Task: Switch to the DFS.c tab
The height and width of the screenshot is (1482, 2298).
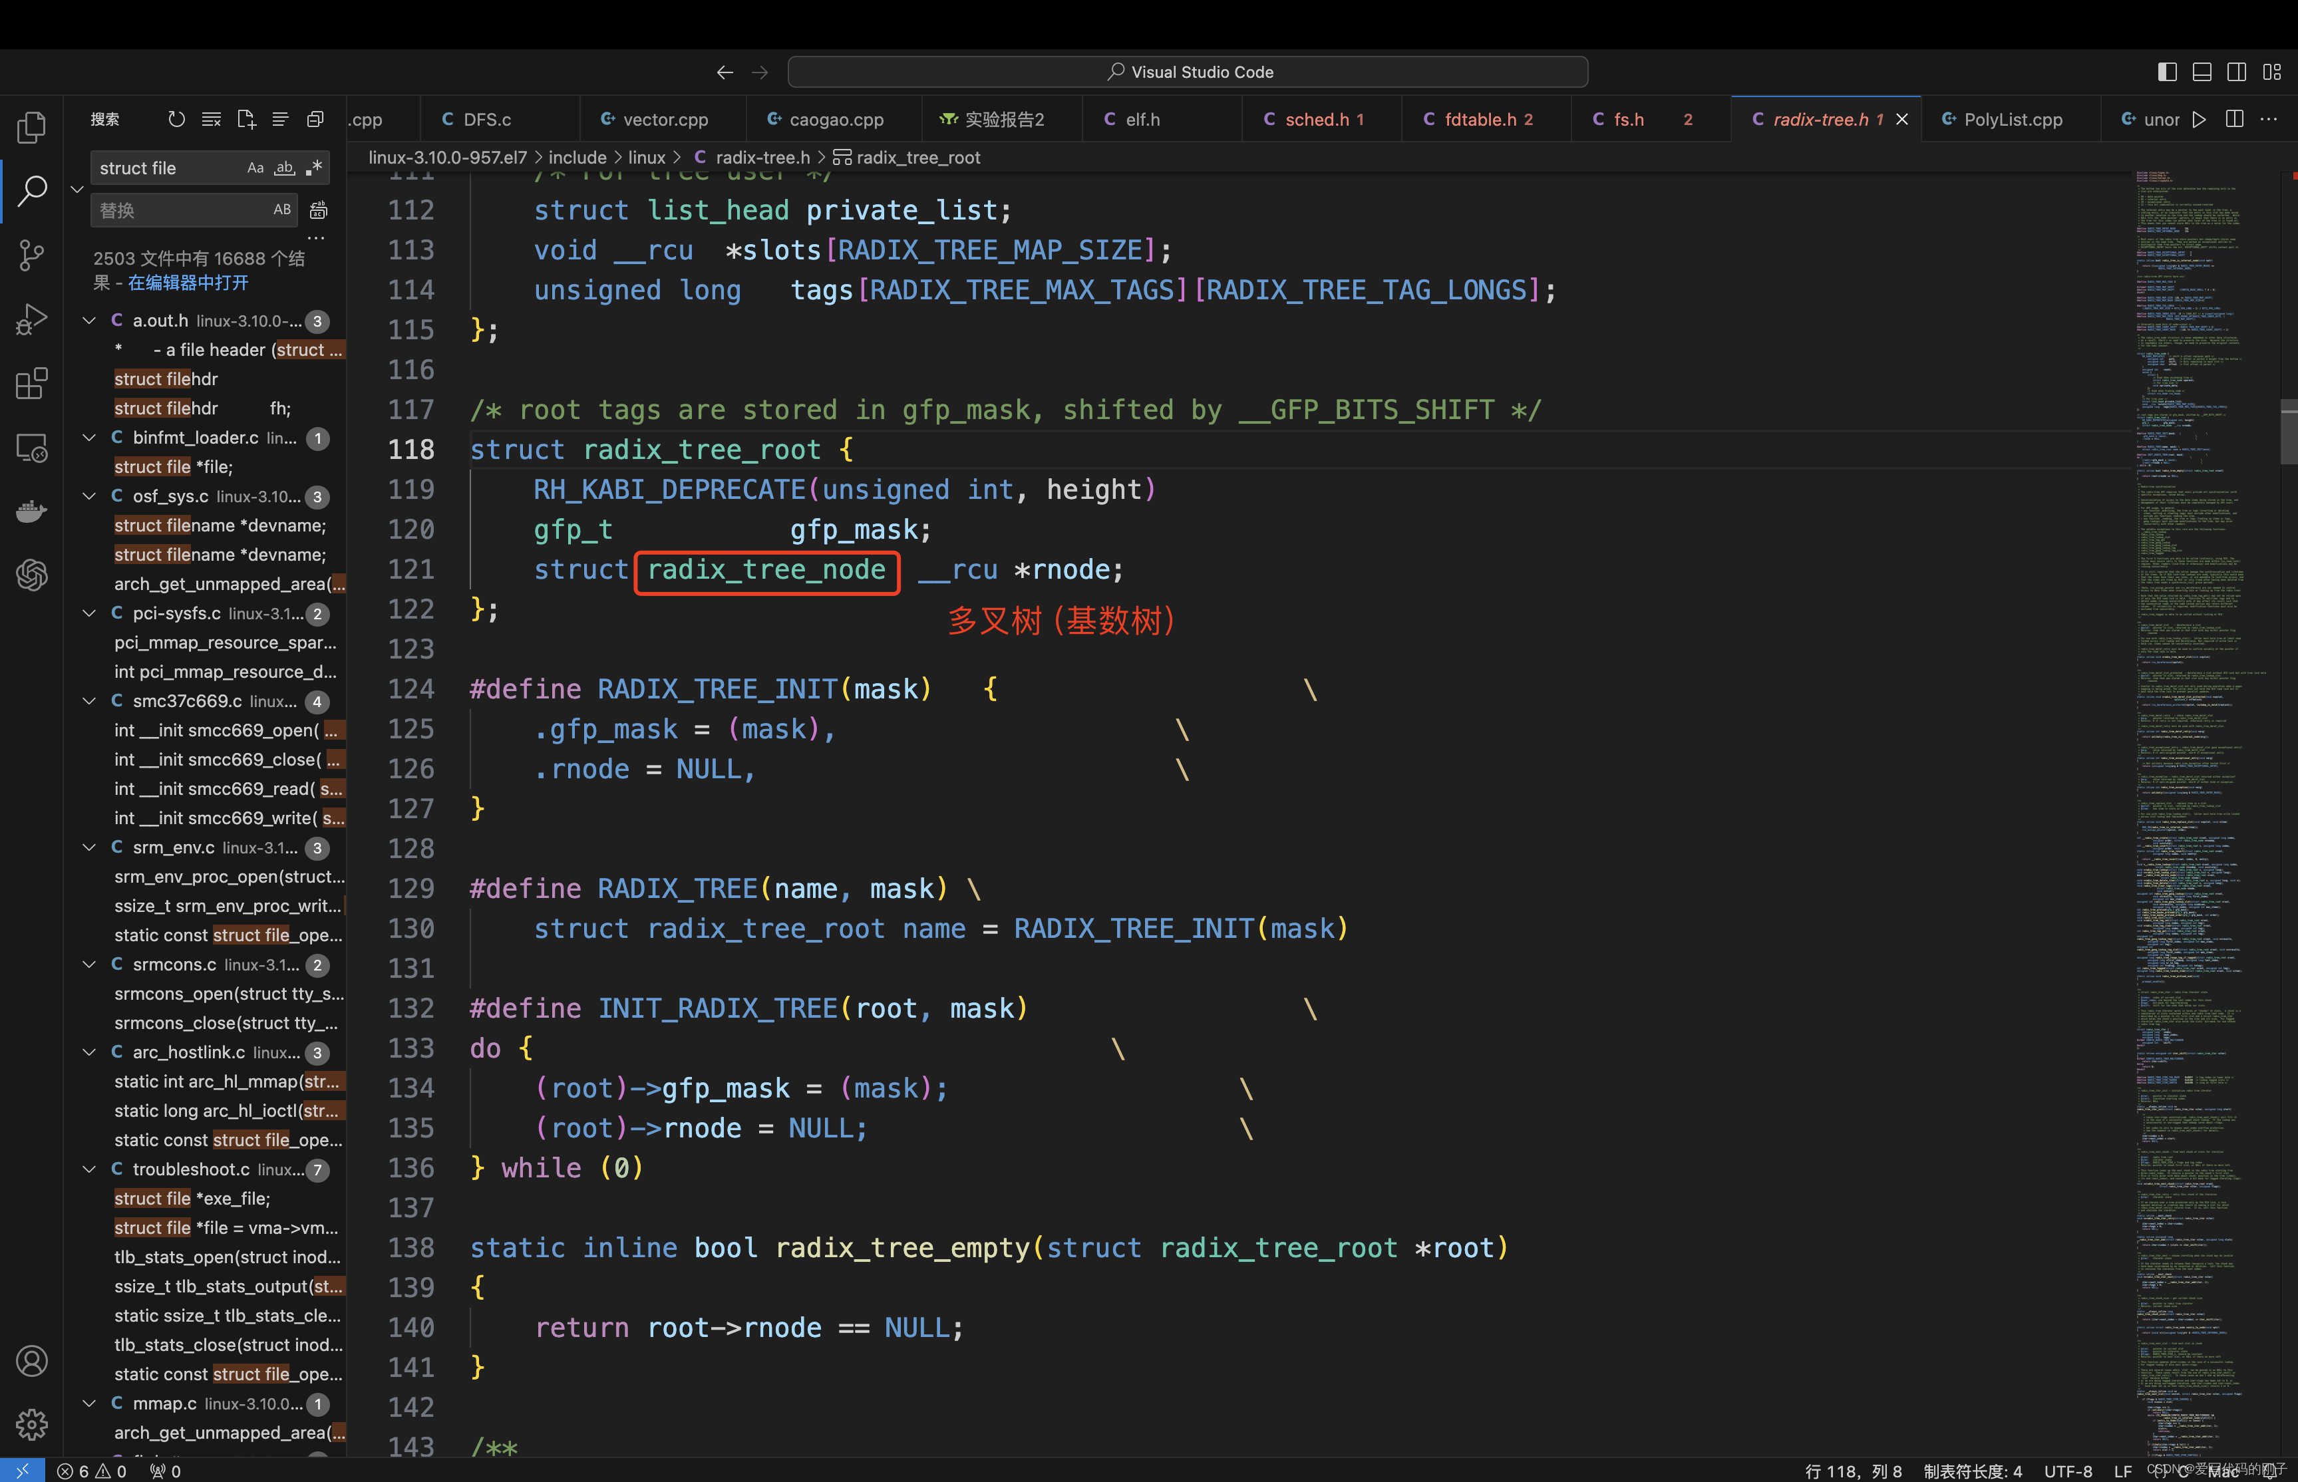Action: 500,119
